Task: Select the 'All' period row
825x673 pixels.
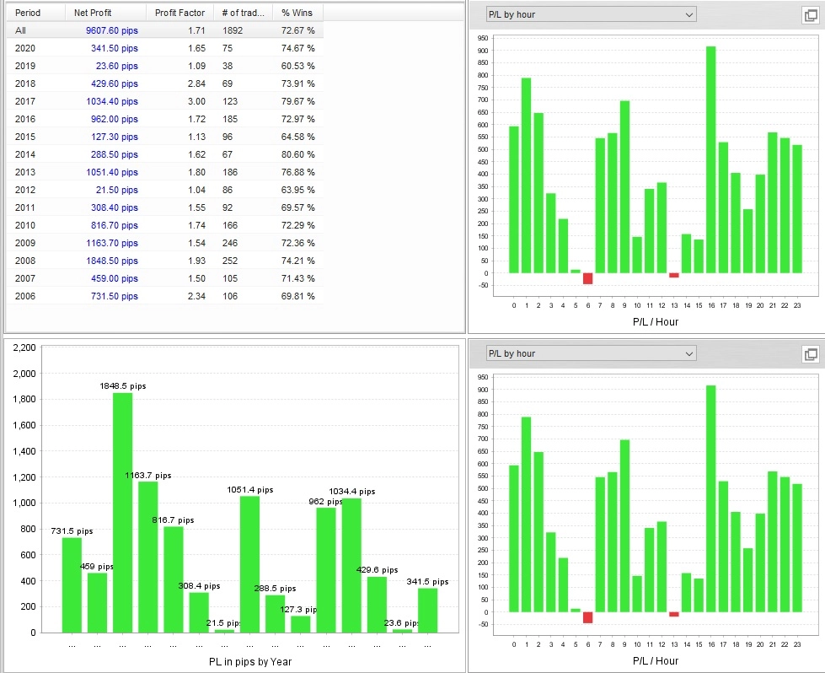Action: click(x=164, y=30)
